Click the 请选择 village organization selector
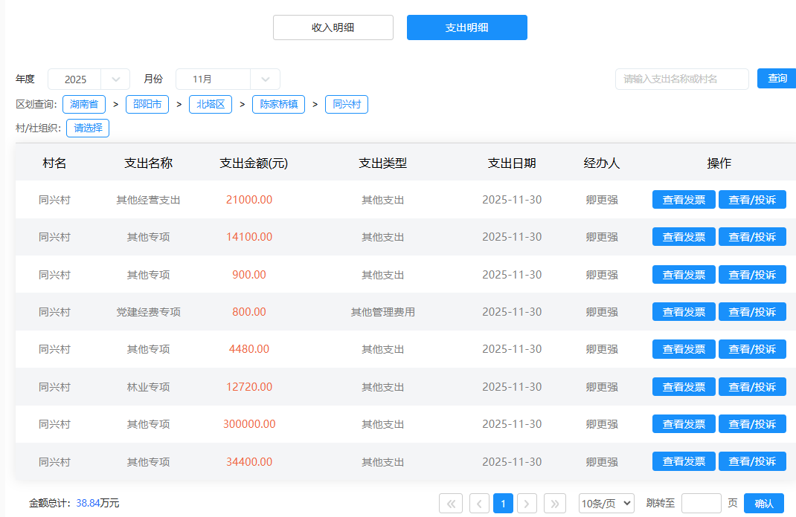This screenshot has height=517, width=796. pyautogui.click(x=88, y=129)
